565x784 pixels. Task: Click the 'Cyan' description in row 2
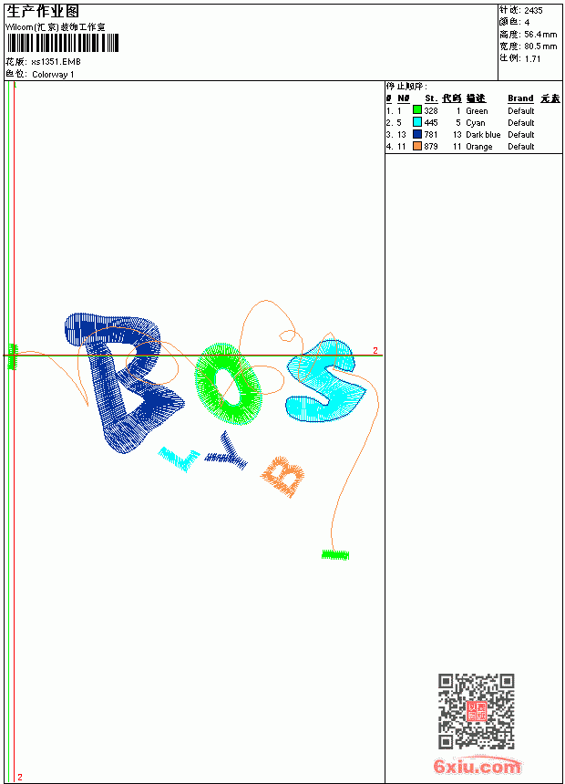(476, 123)
